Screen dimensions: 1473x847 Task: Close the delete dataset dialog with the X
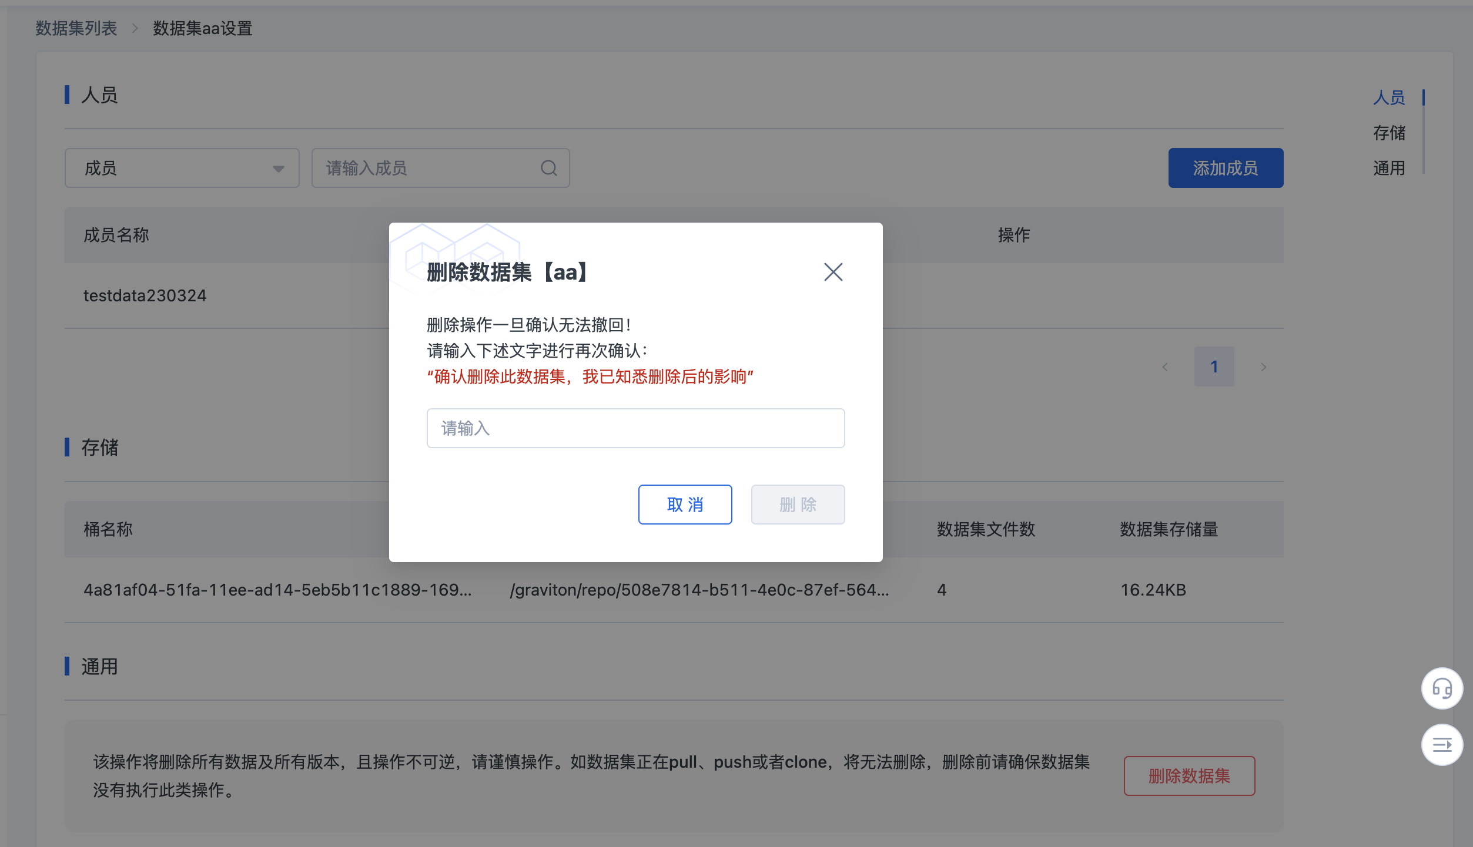(833, 272)
